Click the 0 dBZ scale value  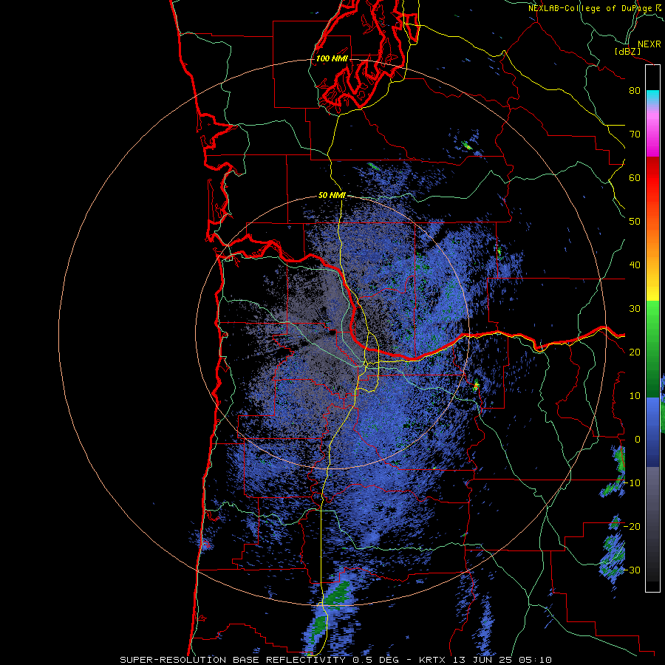click(x=638, y=440)
